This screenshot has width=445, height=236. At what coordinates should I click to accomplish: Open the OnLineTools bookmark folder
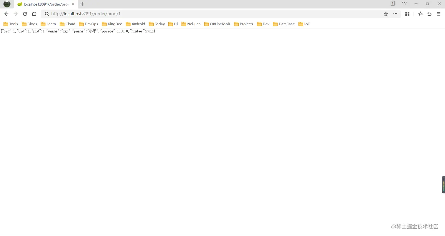pos(217,24)
